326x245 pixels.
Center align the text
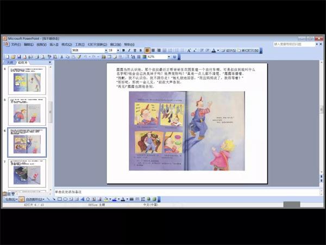pyautogui.click(x=153, y=51)
